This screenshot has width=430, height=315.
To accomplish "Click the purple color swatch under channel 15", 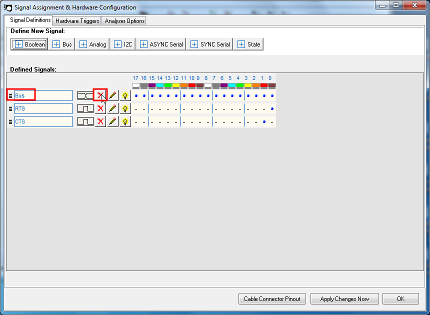I will 152,85.
